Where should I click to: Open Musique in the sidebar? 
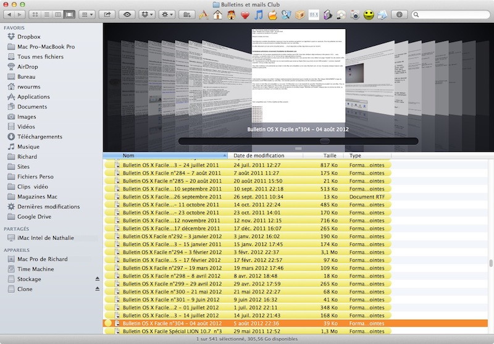tap(28, 146)
